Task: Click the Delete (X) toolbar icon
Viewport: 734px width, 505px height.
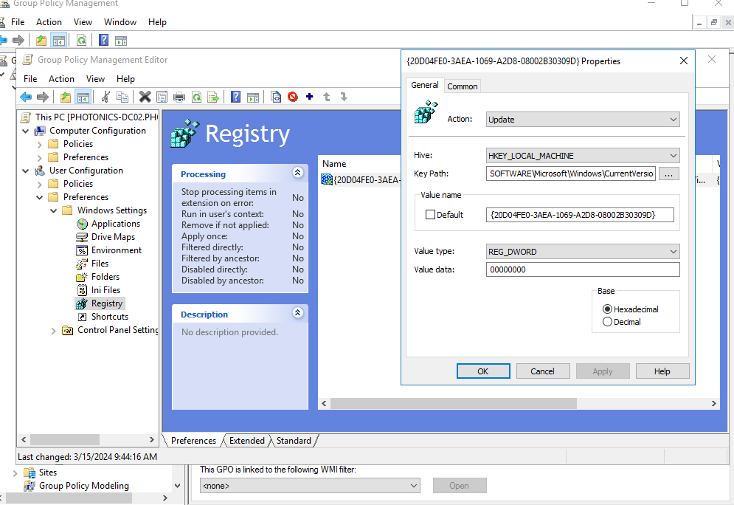Action: tap(145, 97)
